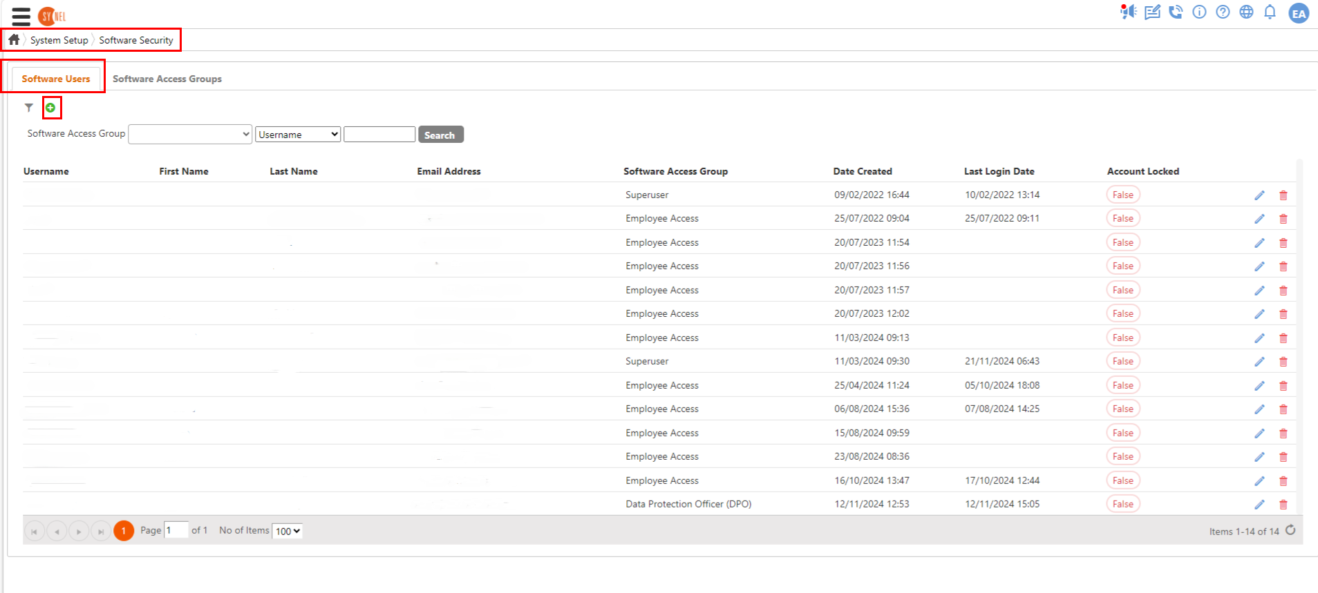Screen dimensions: 1318x593
Task: Click last login 10/02/2022 13:14 cell
Action: point(1002,195)
